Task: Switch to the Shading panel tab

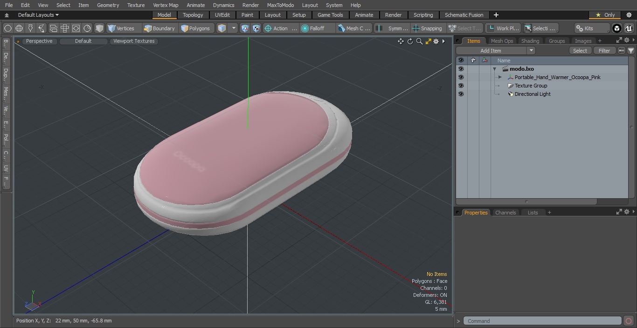Action: (530, 41)
